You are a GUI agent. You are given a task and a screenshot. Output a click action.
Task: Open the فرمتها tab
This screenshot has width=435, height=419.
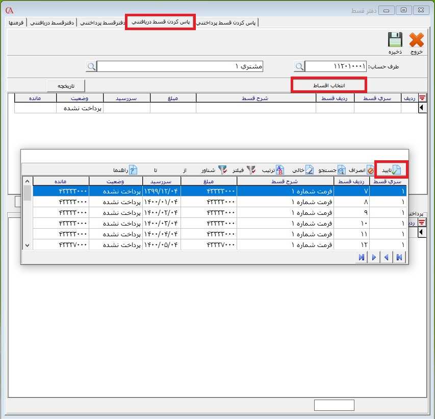[17, 23]
